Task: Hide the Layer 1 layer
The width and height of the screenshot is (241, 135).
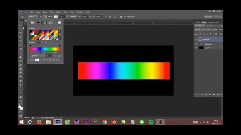Action: click(196, 48)
